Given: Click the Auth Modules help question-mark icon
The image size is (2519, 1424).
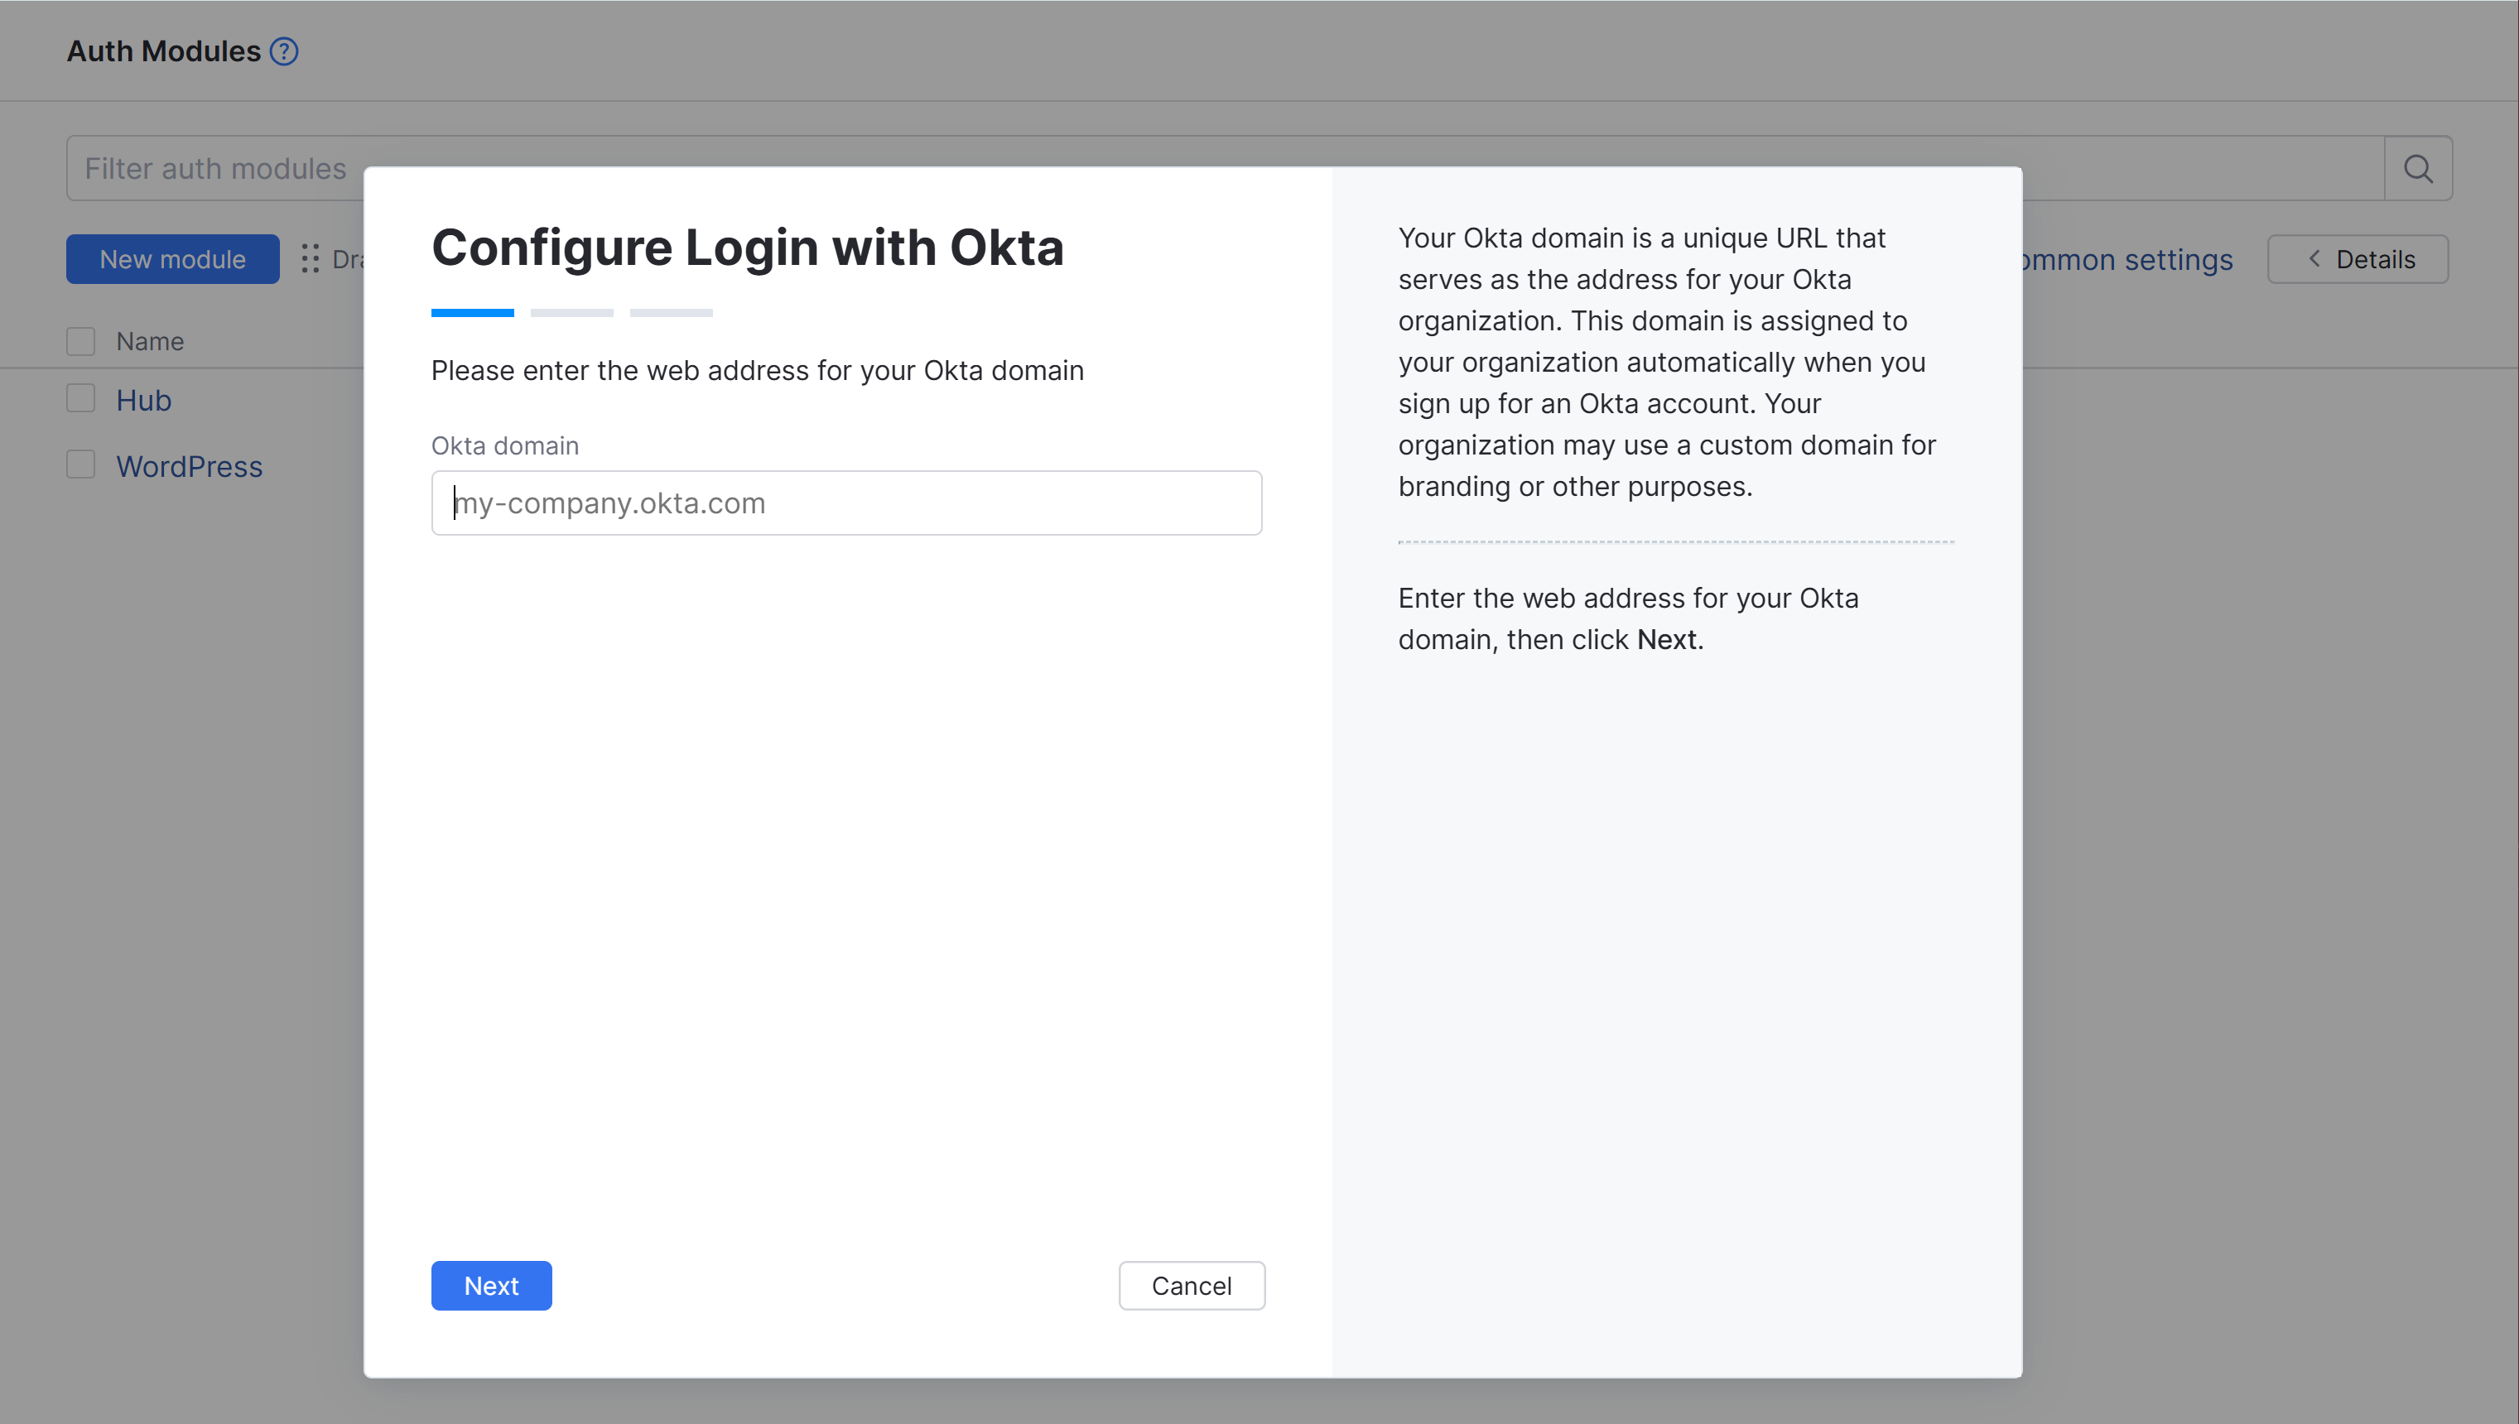Looking at the screenshot, I should click(284, 51).
